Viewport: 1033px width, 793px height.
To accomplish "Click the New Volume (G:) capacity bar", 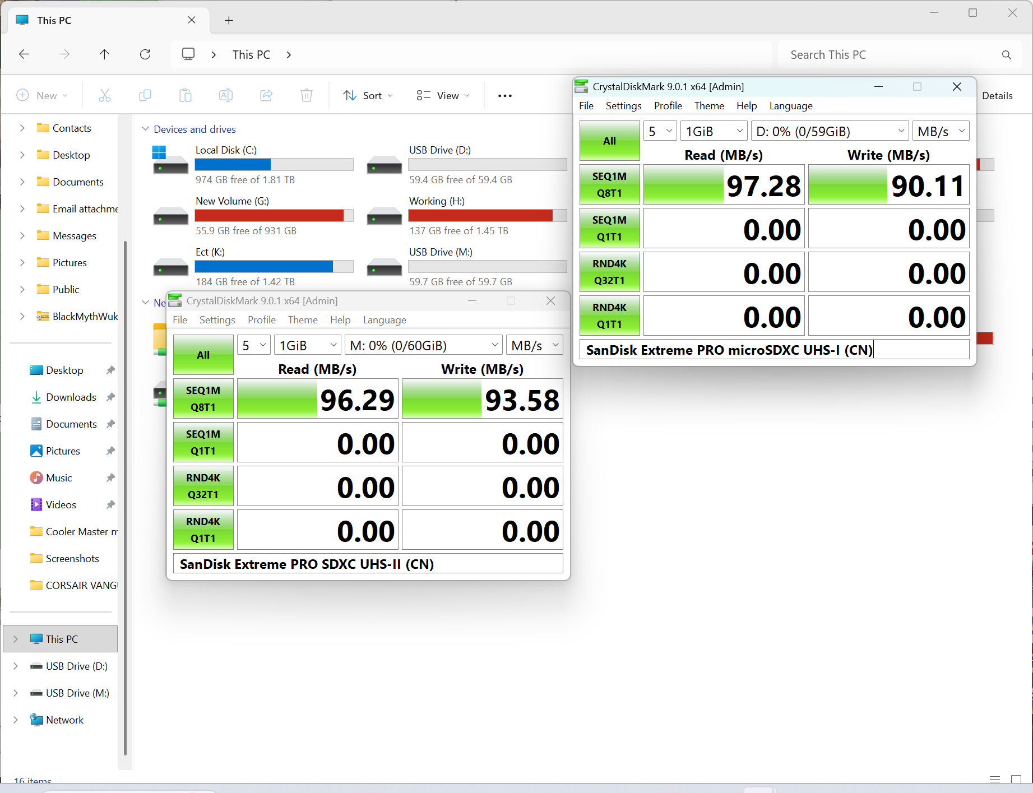I will coord(274,215).
